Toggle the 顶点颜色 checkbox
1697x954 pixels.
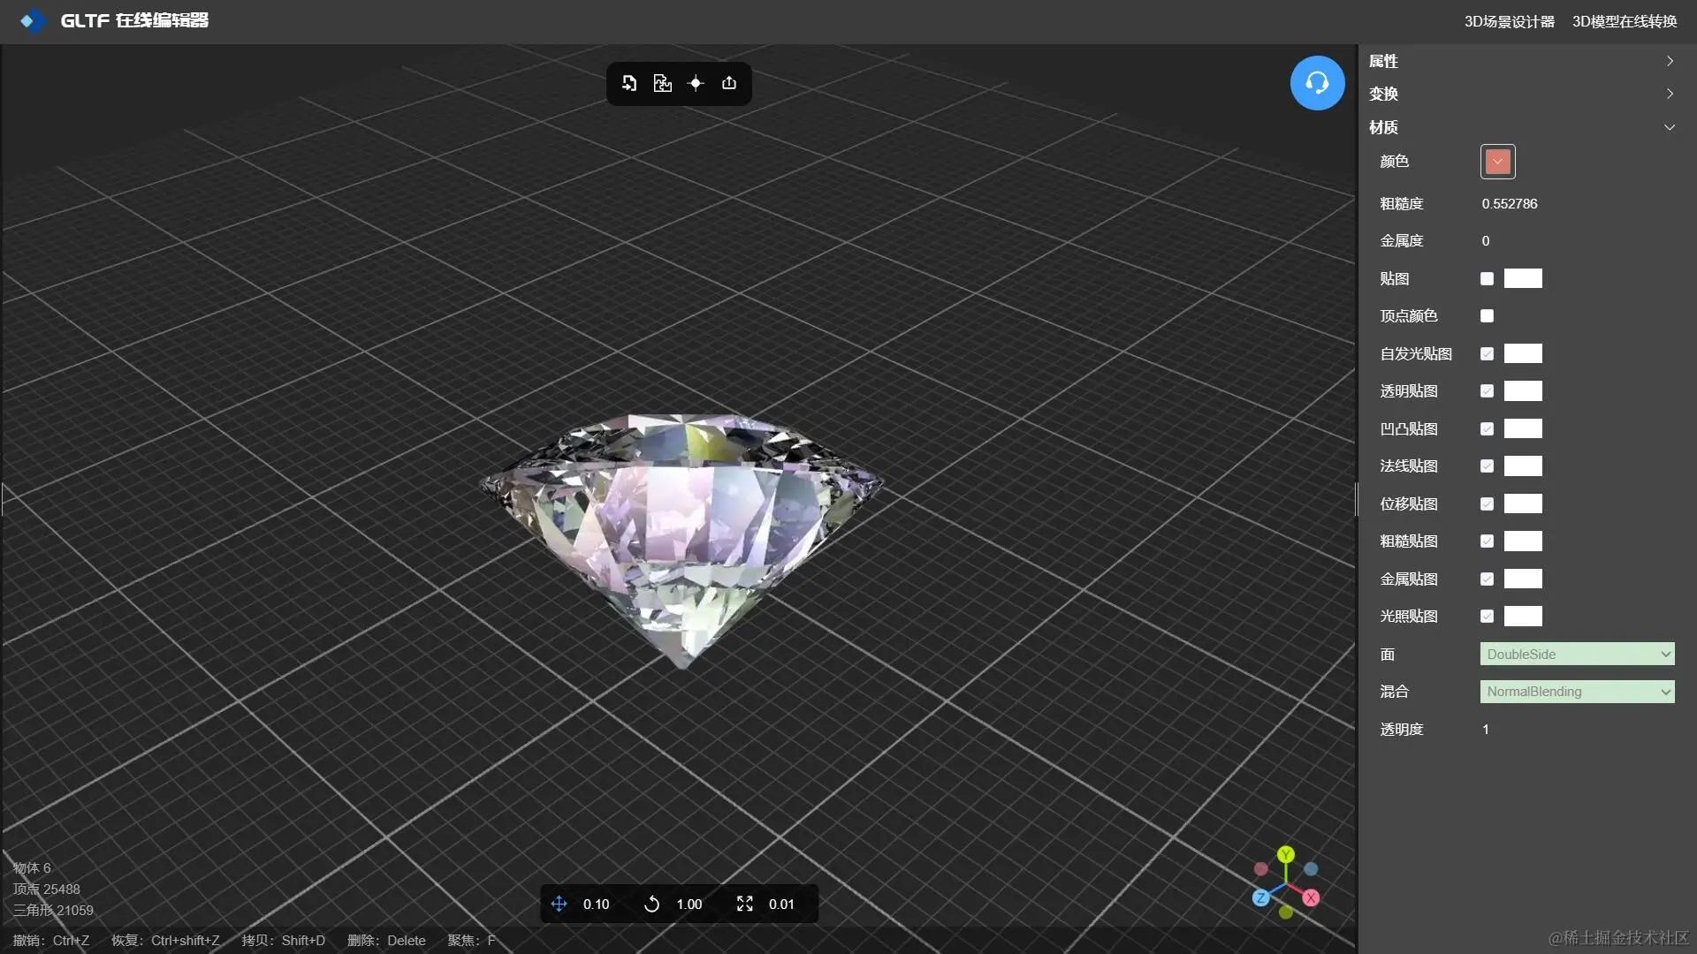click(x=1487, y=316)
